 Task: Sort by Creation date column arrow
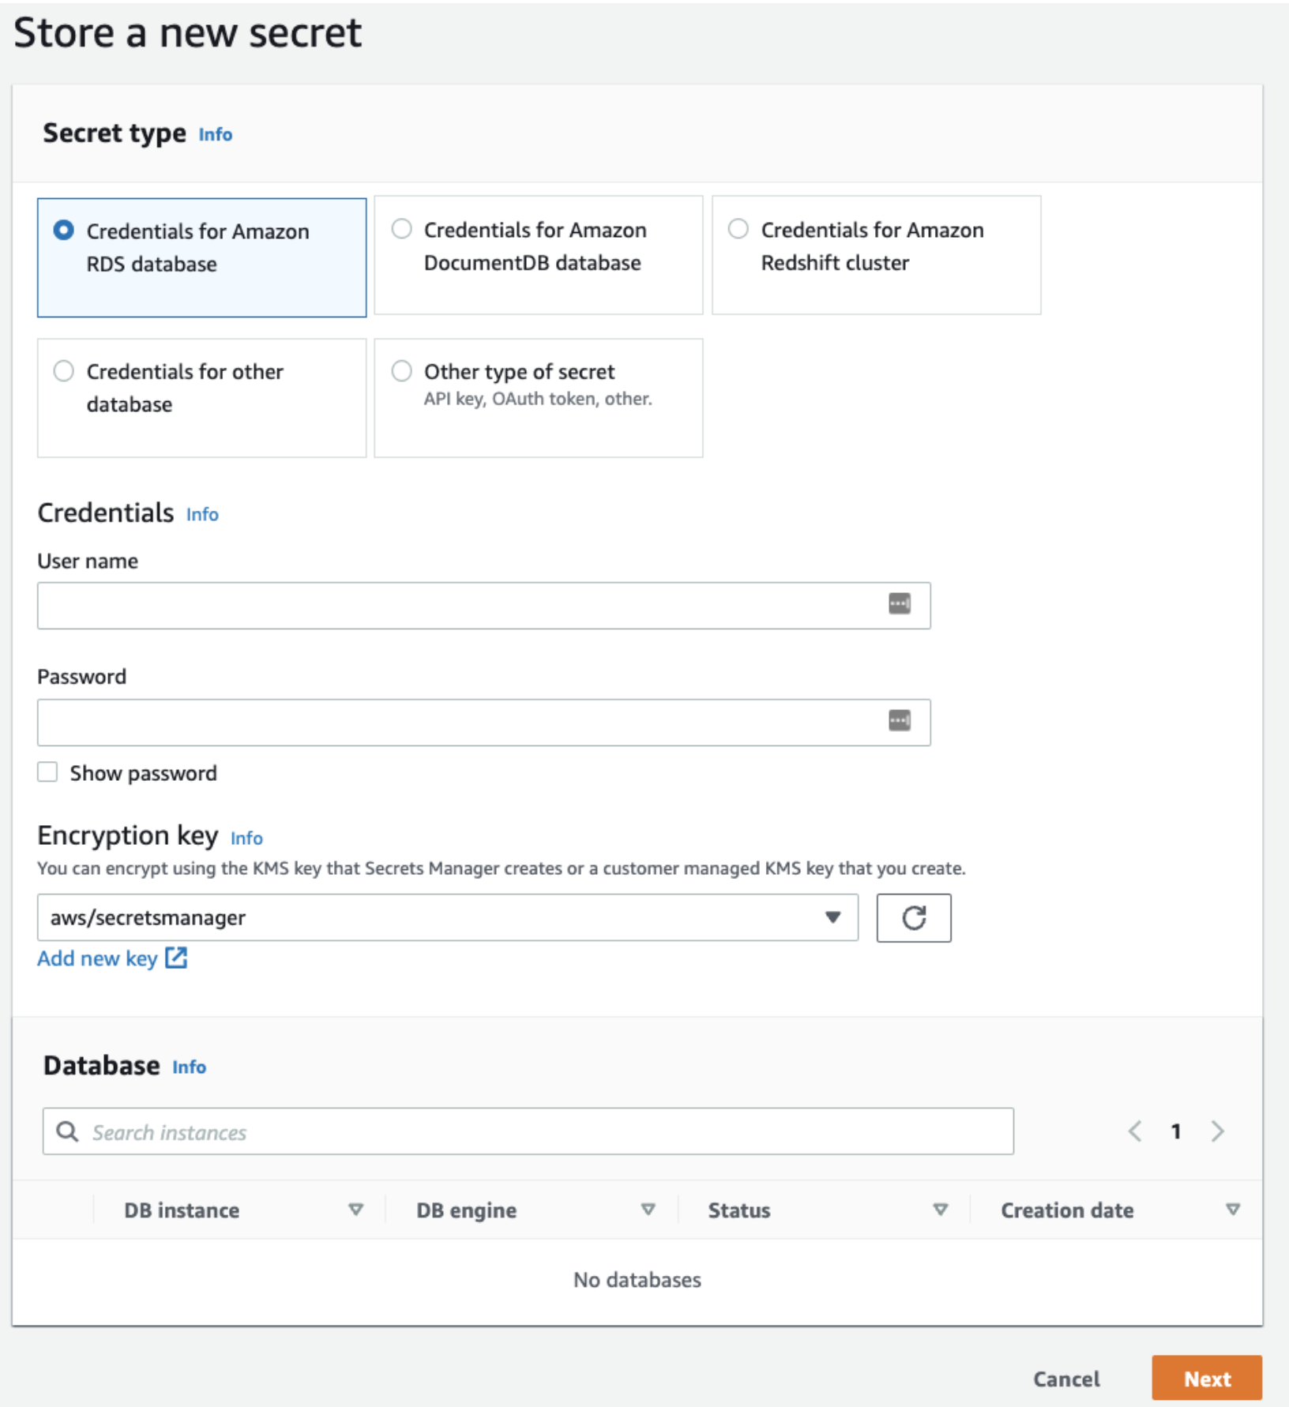(x=1233, y=1210)
